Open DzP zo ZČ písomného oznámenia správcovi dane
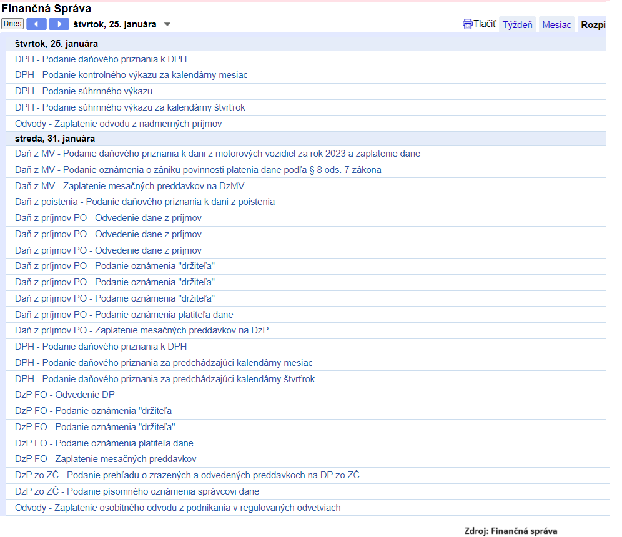This screenshot has height=537, width=622. [137, 491]
